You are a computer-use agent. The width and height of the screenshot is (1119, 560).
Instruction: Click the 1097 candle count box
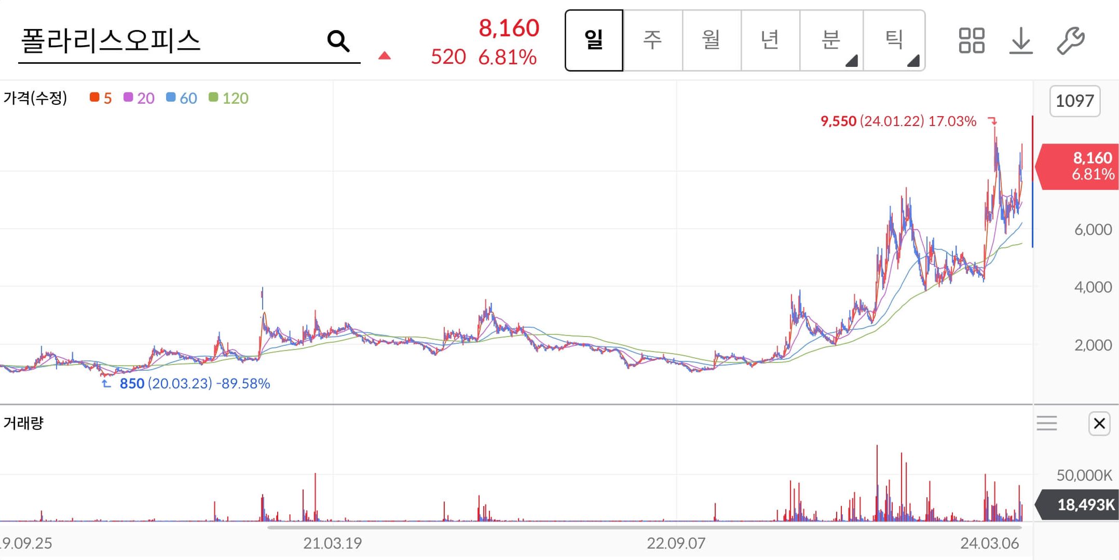(1074, 101)
